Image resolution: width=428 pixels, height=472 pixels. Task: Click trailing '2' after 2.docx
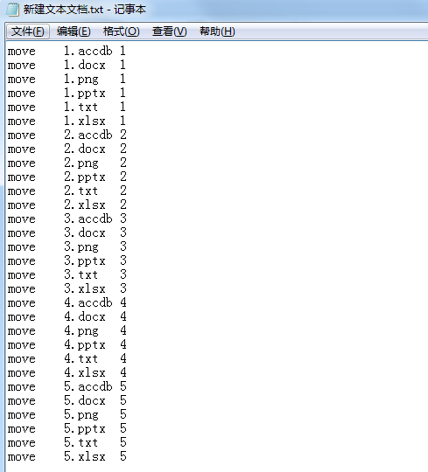point(123,149)
